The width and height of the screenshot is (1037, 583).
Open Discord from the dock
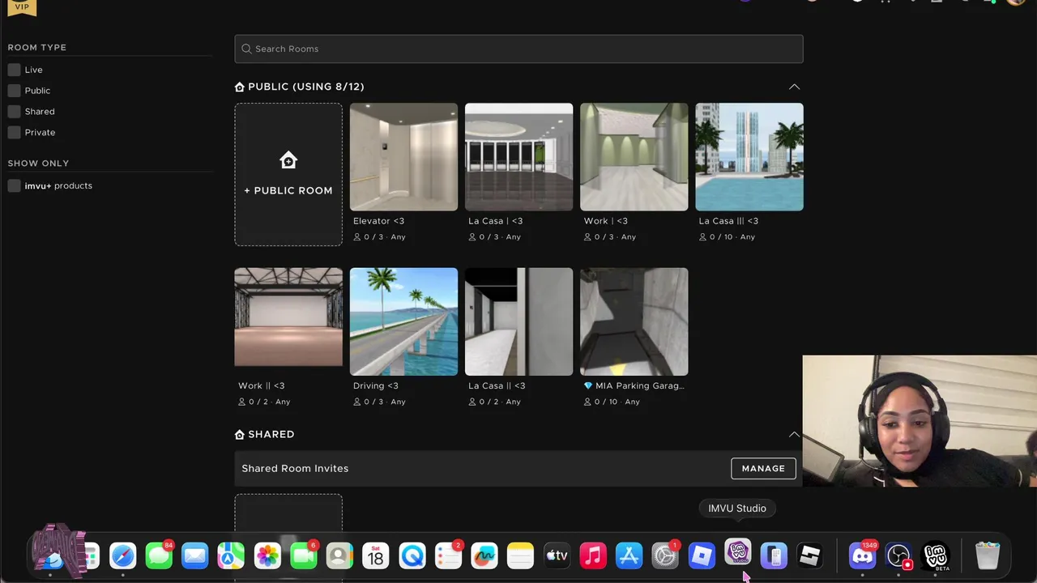point(862,555)
